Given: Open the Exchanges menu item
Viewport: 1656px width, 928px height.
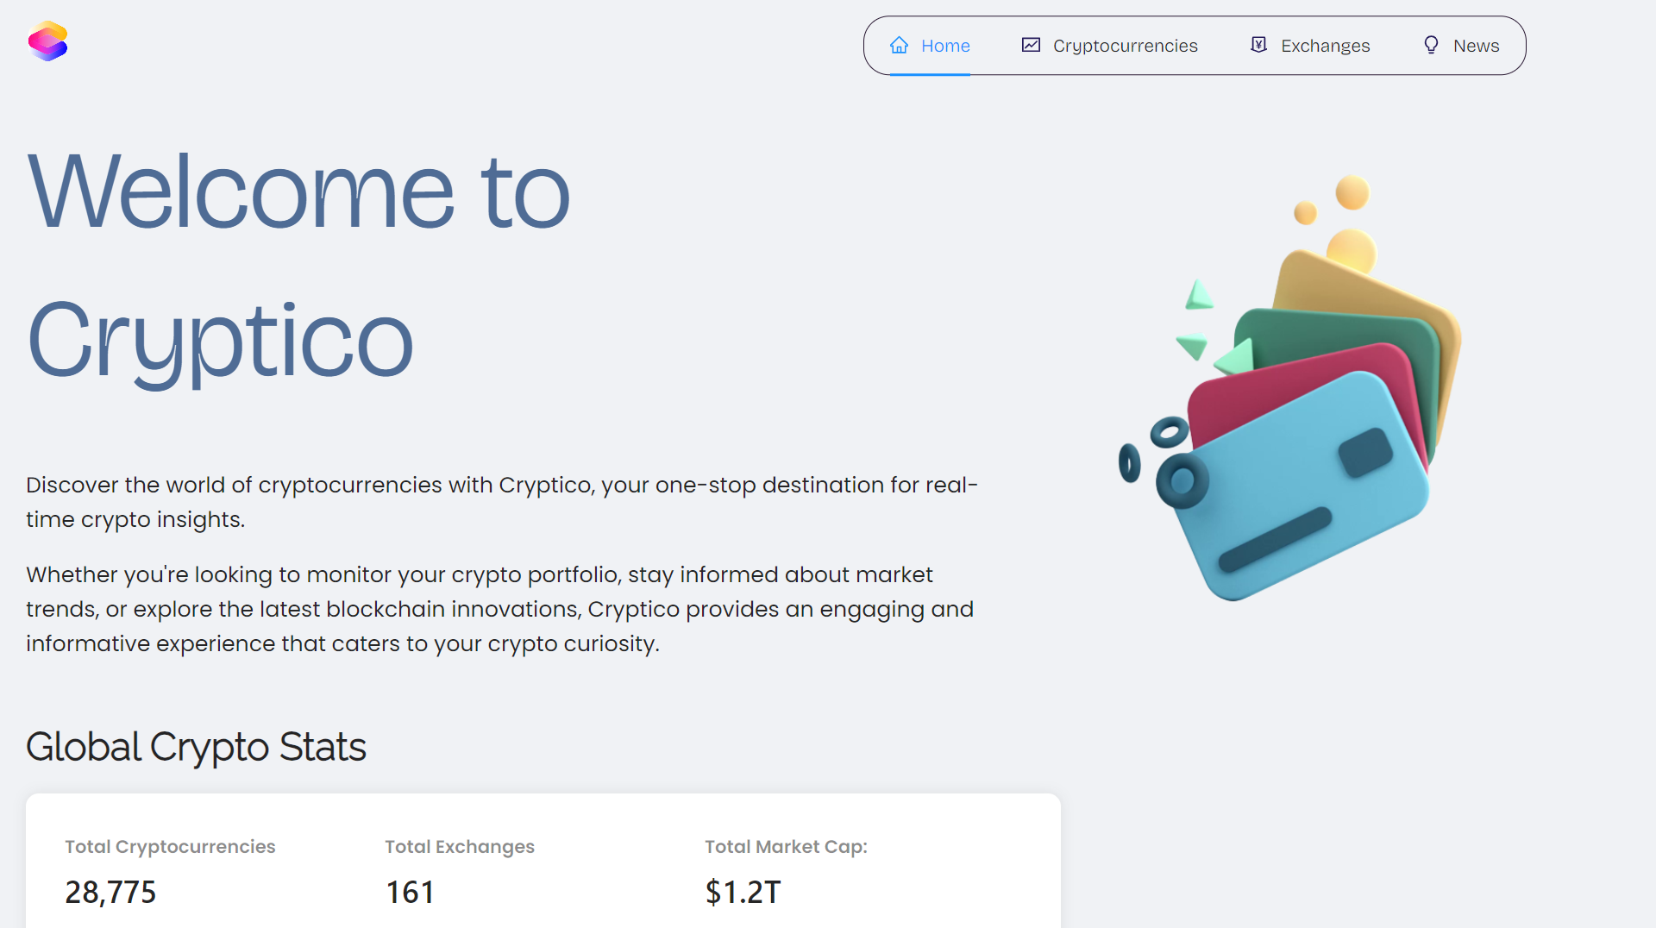Looking at the screenshot, I should coord(1325,46).
